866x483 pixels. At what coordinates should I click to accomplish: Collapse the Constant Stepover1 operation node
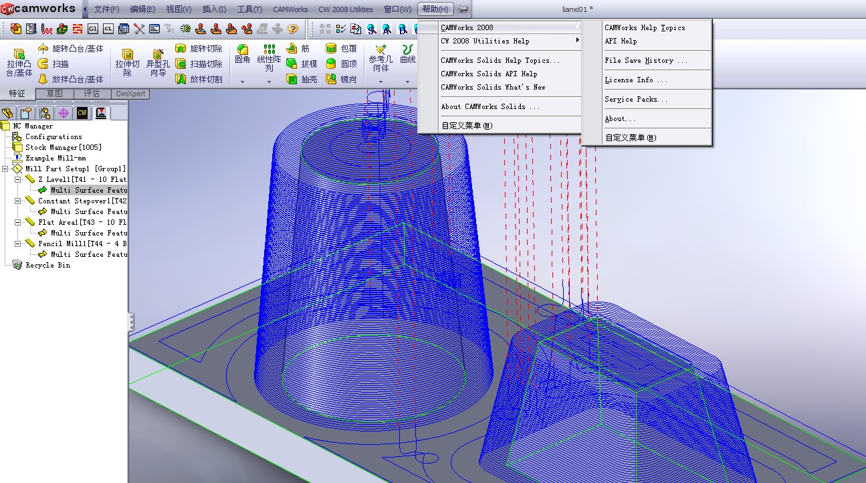[x=18, y=201]
